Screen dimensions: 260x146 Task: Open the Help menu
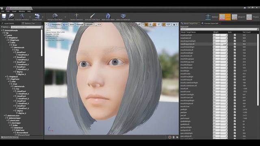coord(29,11)
